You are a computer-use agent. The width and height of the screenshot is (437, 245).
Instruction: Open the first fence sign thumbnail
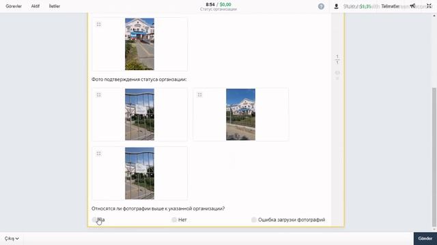click(x=139, y=114)
